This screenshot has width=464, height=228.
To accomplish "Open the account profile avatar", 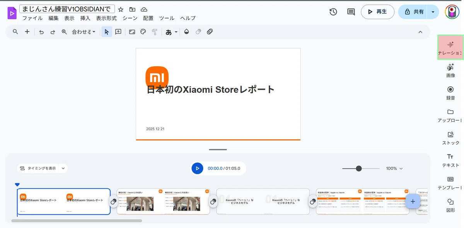I will (452, 12).
